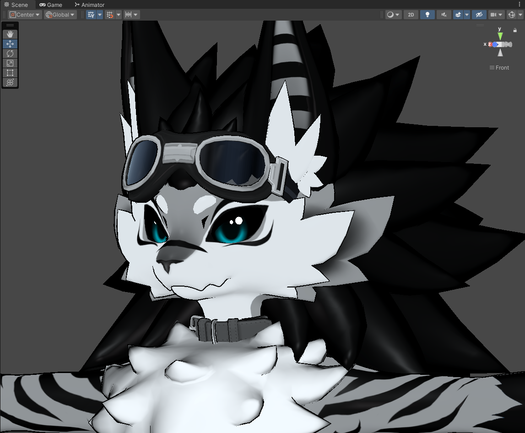The image size is (525, 433).
Task: Toggle scene lighting on or off
Action: pyautogui.click(x=427, y=15)
